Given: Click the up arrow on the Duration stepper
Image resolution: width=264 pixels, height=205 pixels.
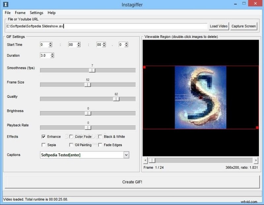Looking at the screenshot, I should click(52, 54).
